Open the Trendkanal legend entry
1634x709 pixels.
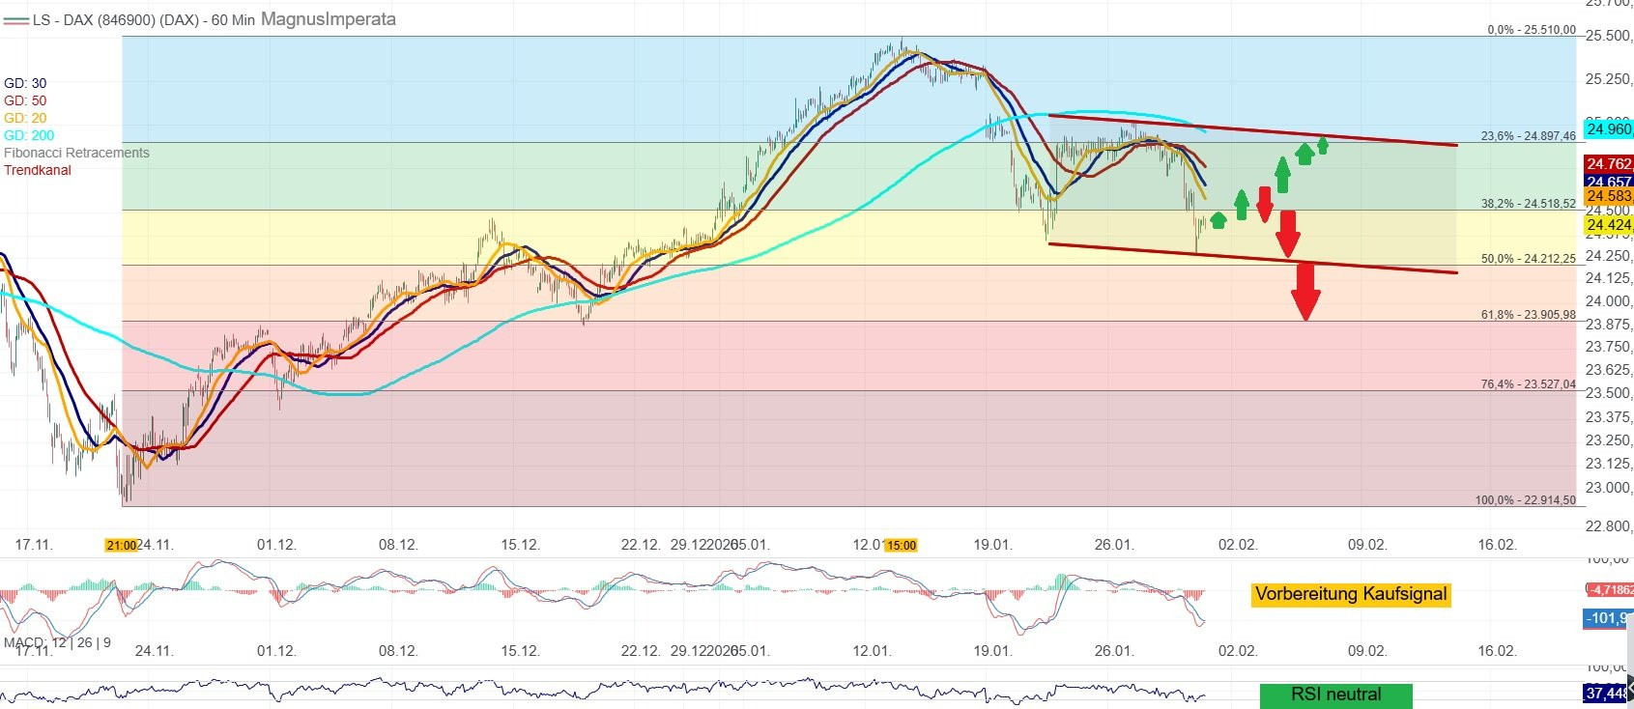tap(37, 170)
